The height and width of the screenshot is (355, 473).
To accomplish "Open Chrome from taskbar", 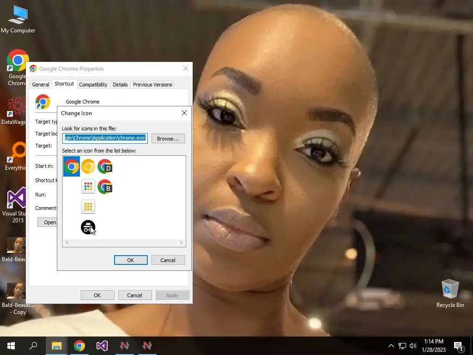I will [x=79, y=346].
